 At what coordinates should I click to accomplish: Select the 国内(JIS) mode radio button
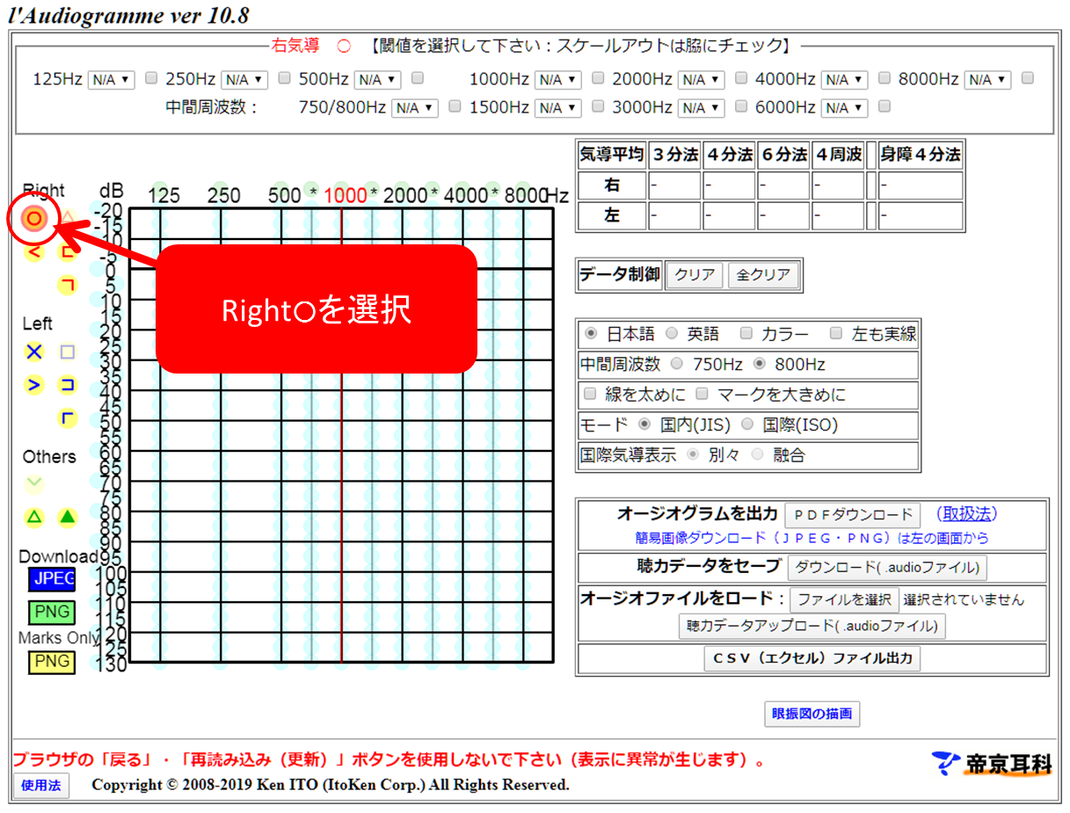coord(644,425)
